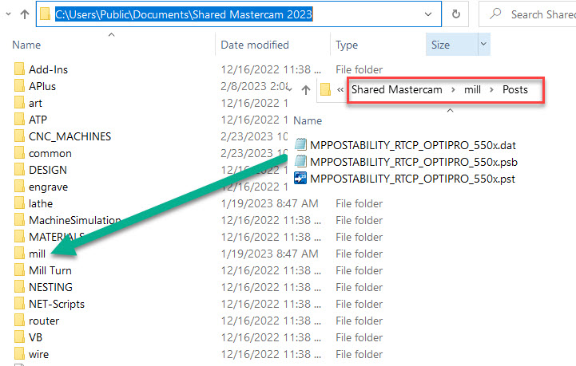Click the NESTING folder name
Image resolution: width=576 pixels, height=366 pixels.
coord(50,287)
